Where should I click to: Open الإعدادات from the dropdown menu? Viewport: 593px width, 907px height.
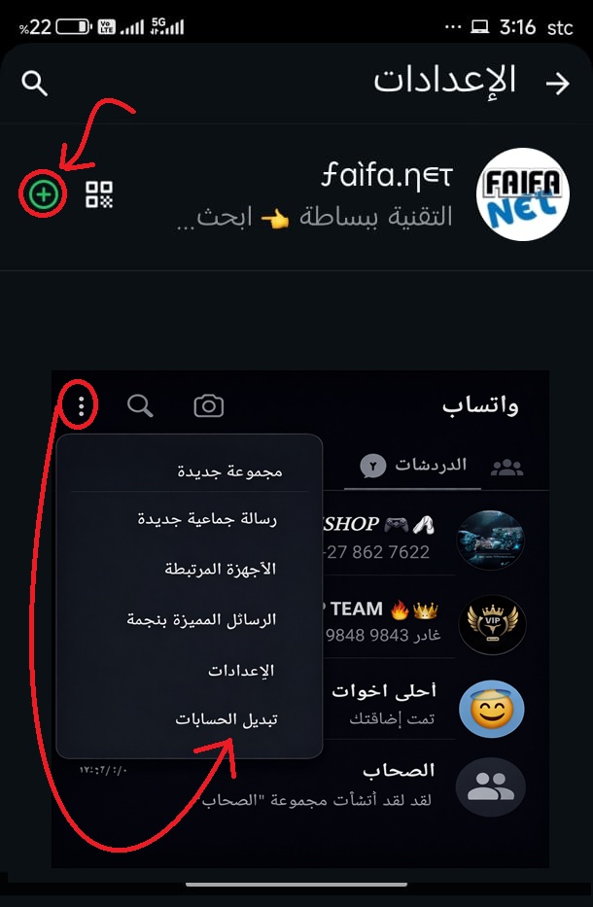[241, 671]
